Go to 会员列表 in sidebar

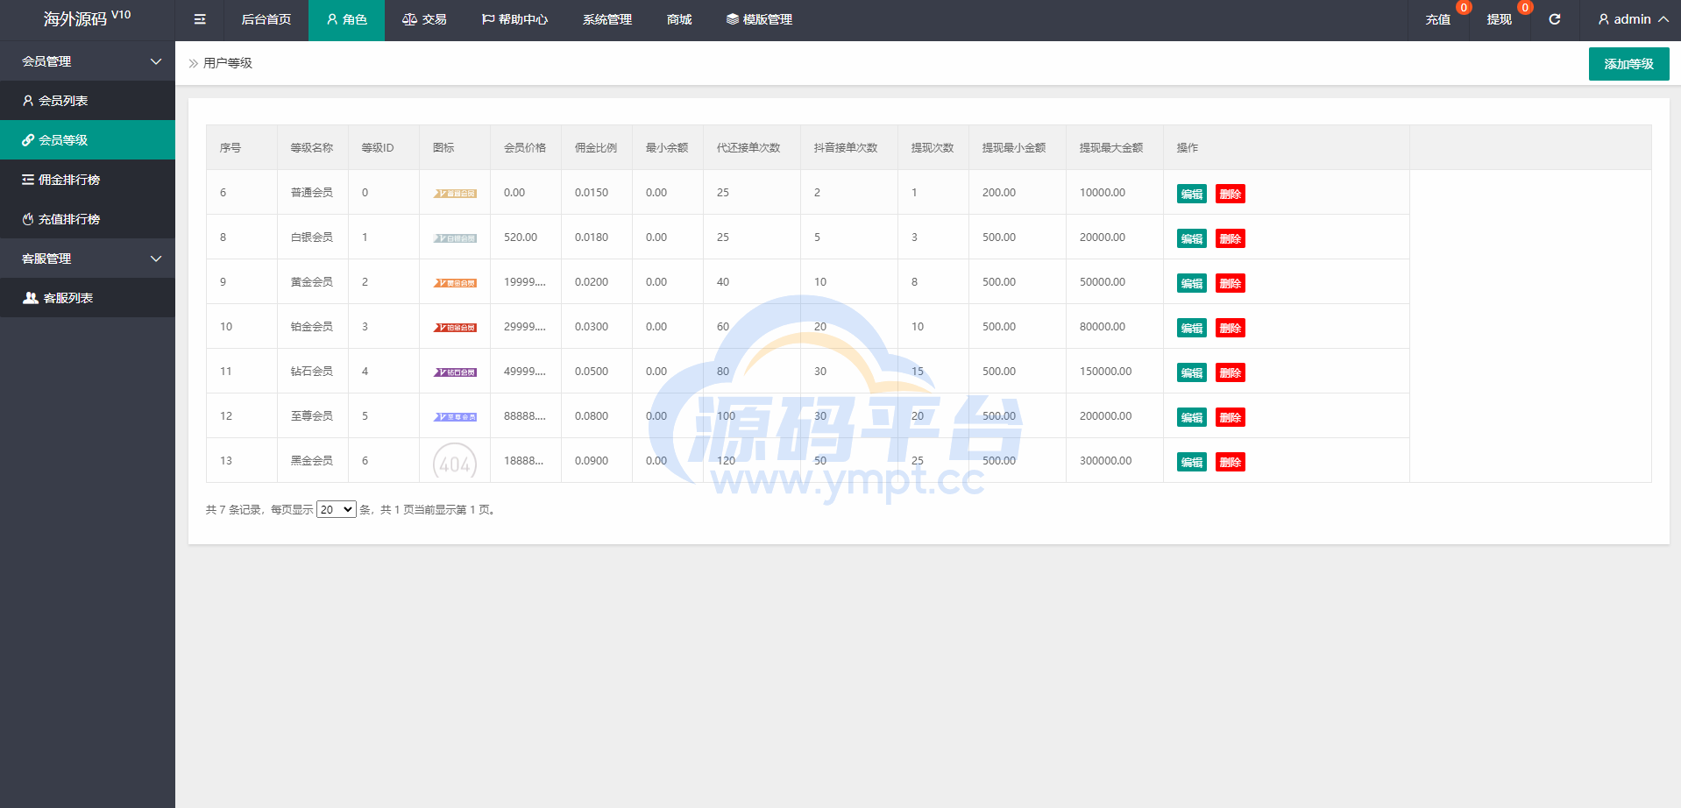pos(88,101)
